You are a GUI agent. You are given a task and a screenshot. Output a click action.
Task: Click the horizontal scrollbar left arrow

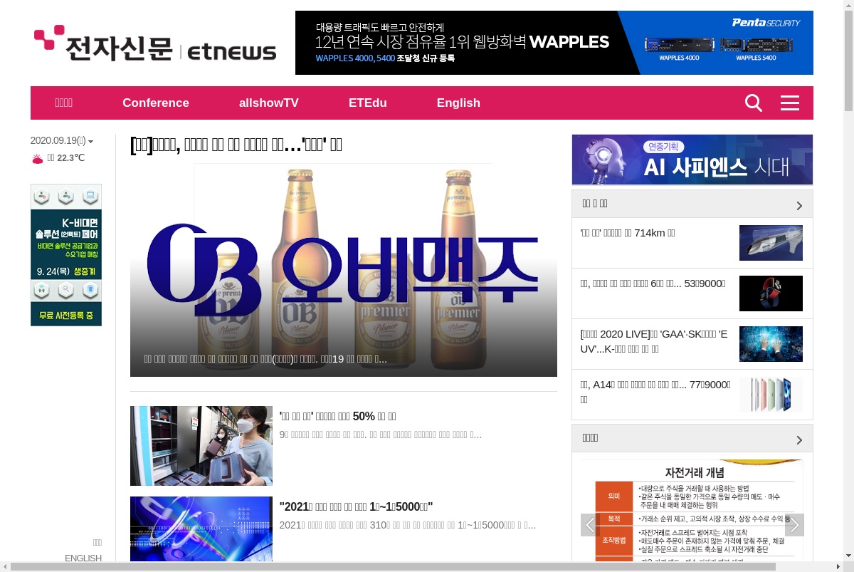(5, 567)
